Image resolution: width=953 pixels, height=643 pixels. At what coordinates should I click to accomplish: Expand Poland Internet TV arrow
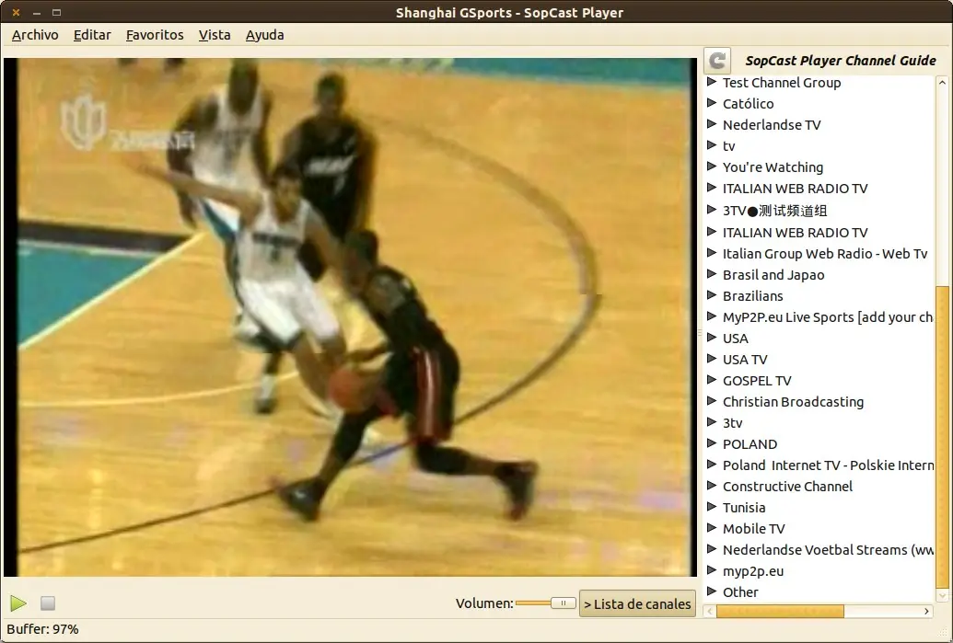tap(712, 465)
